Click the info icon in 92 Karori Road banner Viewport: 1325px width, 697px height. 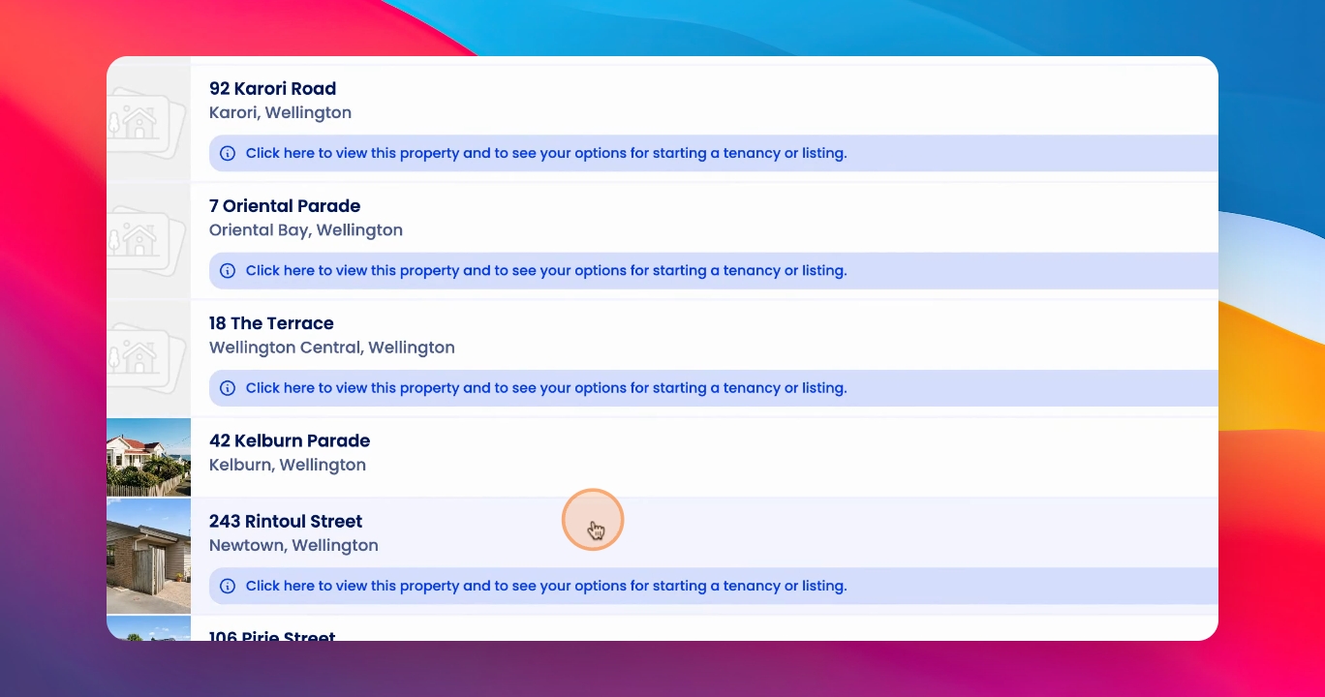click(228, 153)
